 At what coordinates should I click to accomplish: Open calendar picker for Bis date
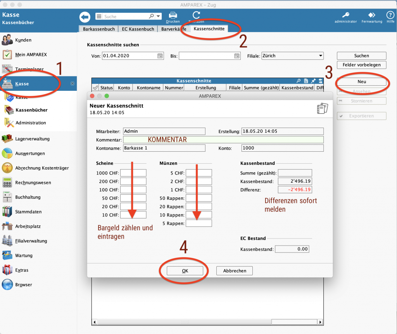coord(237,56)
